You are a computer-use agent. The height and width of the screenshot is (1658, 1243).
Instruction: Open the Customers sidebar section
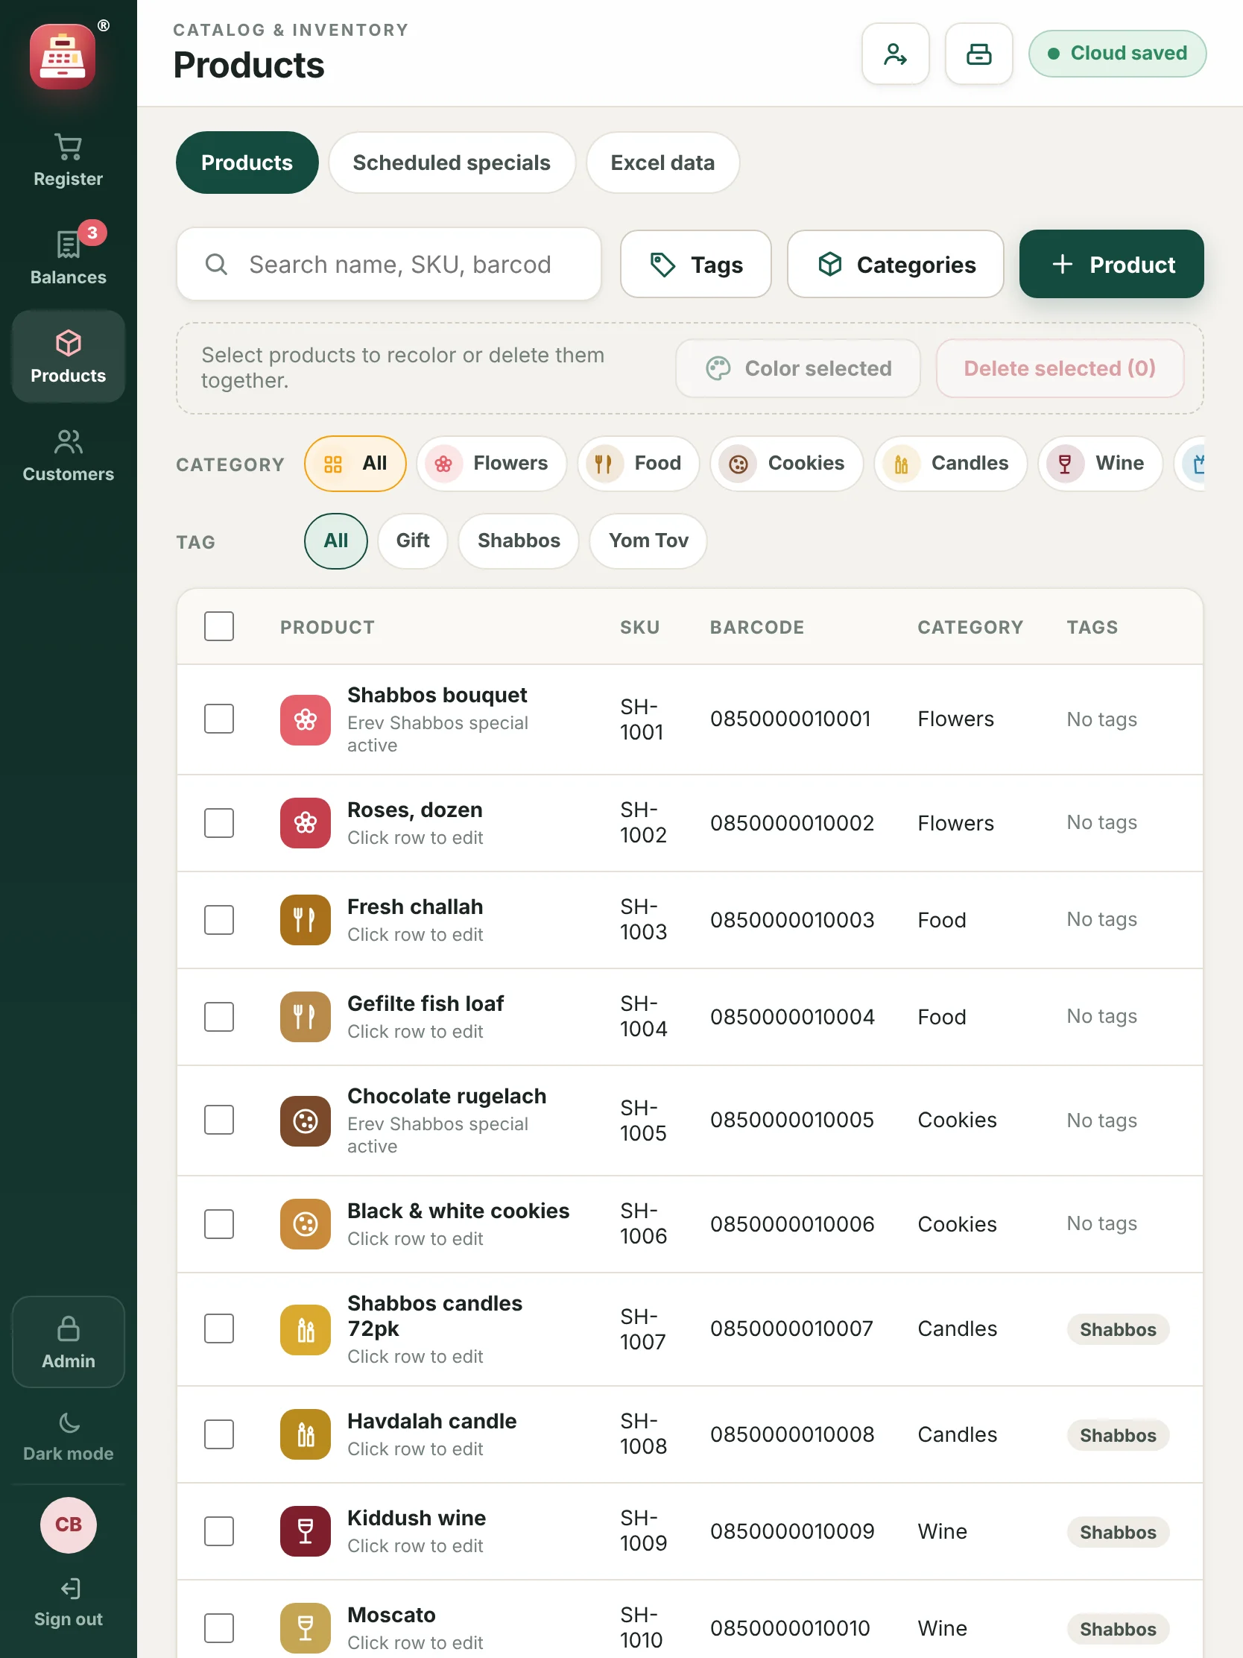(x=68, y=455)
